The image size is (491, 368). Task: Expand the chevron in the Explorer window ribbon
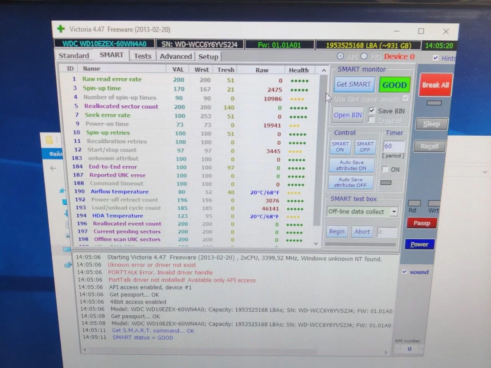tap(485, 172)
